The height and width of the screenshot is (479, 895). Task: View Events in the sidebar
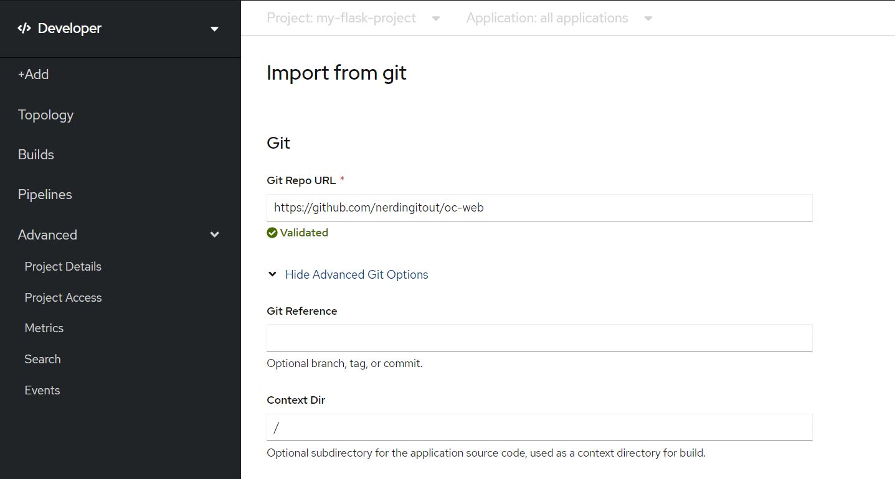coord(42,390)
